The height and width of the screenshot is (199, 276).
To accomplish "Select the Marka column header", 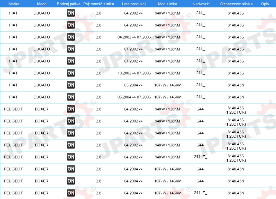I will click(14, 4).
